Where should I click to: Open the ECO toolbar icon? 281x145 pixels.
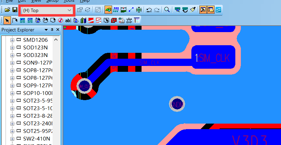coord(131,10)
